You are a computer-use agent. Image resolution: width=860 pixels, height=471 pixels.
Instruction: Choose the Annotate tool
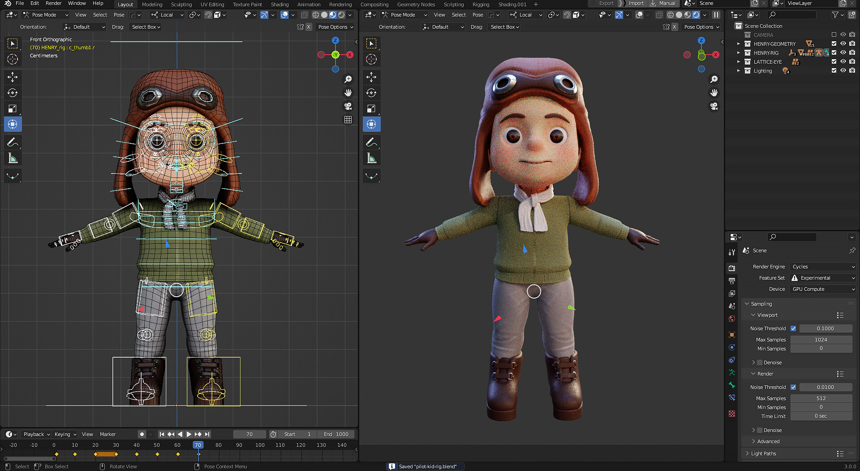(x=13, y=142)
